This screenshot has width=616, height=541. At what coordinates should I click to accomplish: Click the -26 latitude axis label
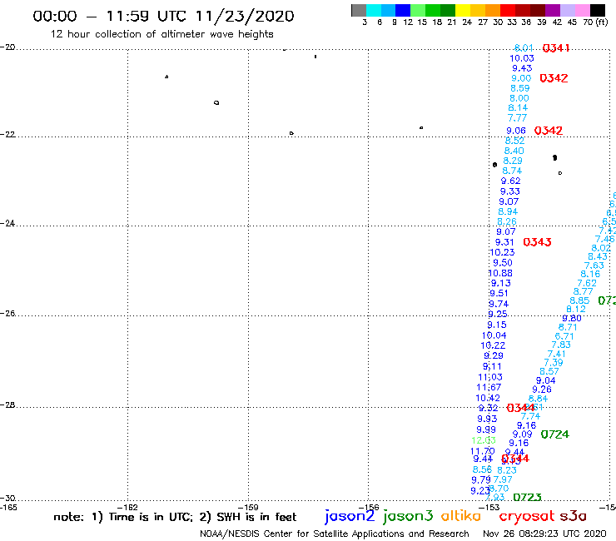coord(7,314)
